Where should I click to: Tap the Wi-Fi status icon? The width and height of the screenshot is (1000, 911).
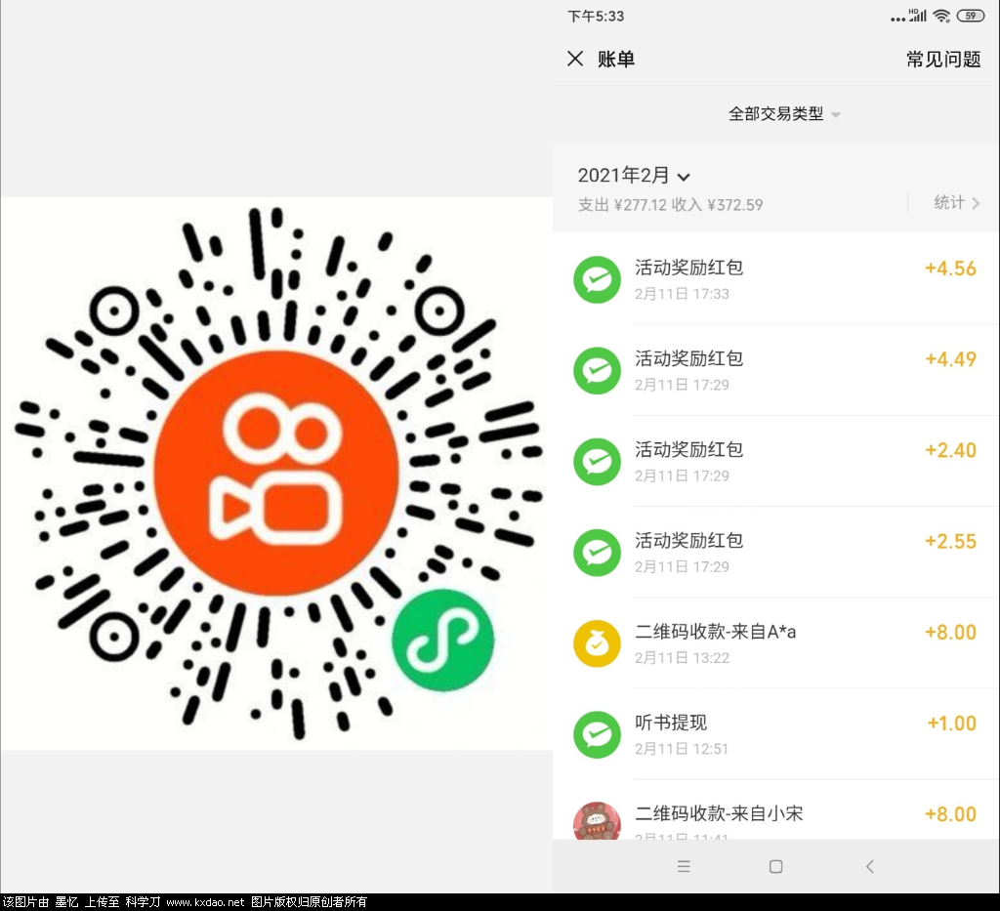click(941, 16)
